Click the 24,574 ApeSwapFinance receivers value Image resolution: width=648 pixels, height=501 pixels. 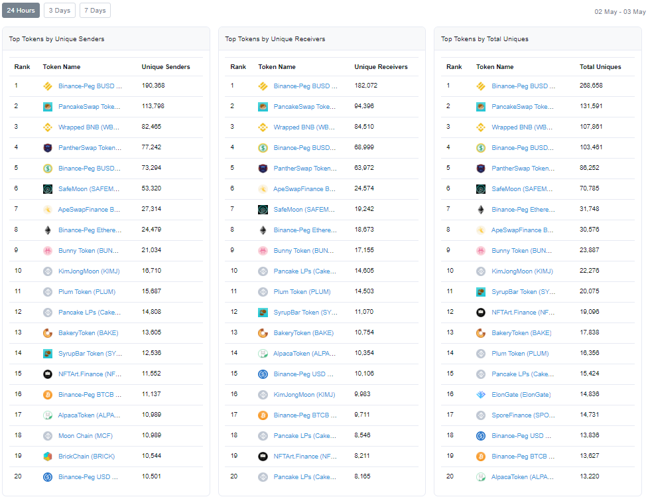[364, 188]
